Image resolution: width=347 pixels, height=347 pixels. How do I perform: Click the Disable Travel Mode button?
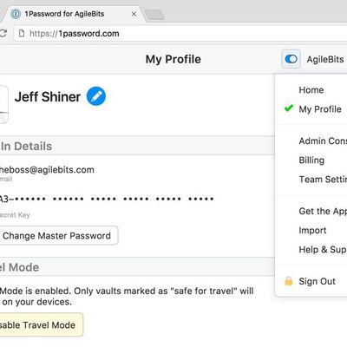point(41,324)
